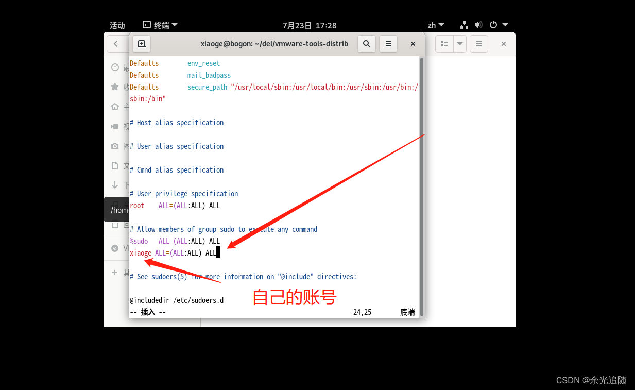Select the 最近 (Recent) sidebar icon
The width and height of the screenshot is (635, 390).
[x=115, y=67]
